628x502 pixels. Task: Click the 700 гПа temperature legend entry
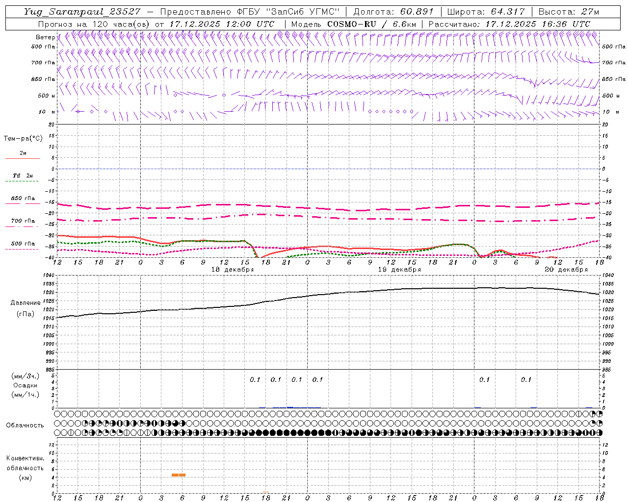23,221
